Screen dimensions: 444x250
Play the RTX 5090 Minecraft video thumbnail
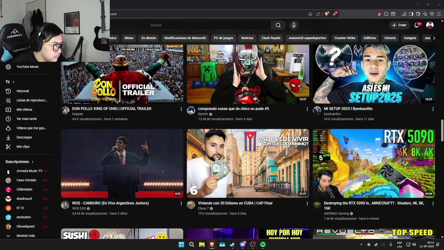(374, 164)
